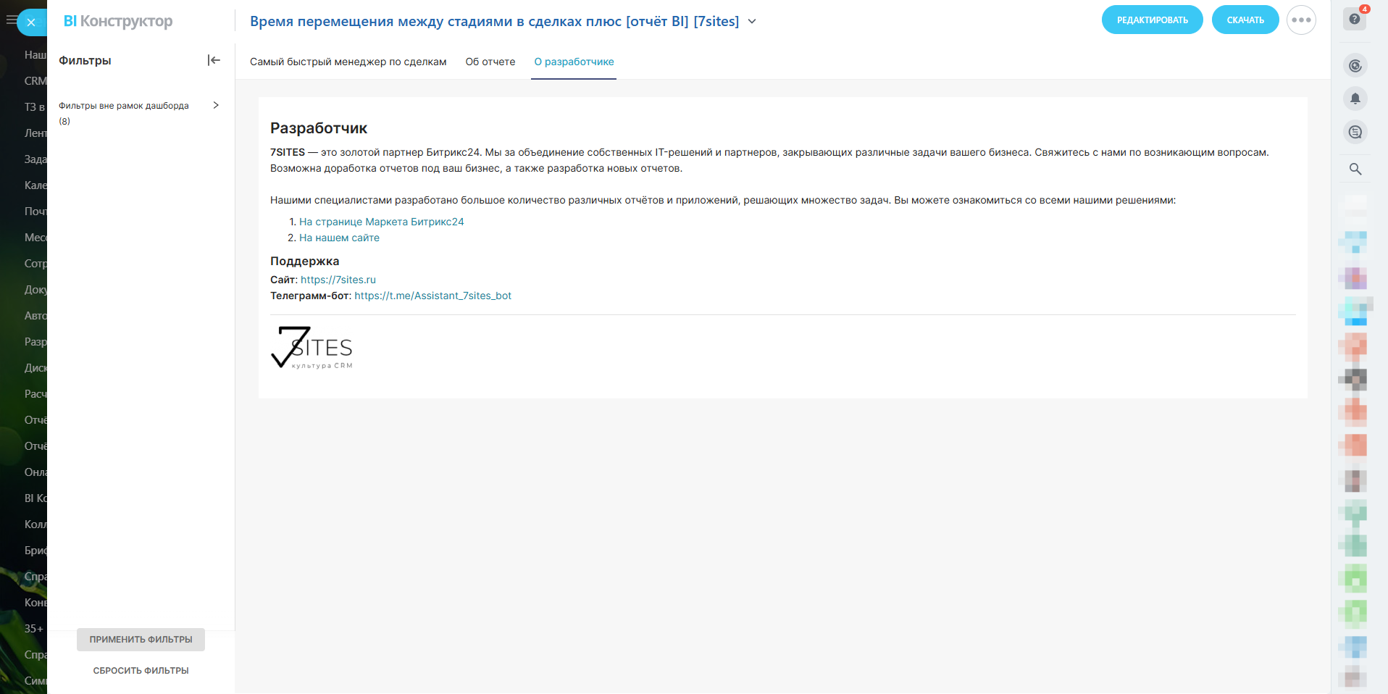Image resolution: width=1388 pixels, height=694 pixels.
Task: Select the О разработчике tab
Action: click(x=574, y=62)
